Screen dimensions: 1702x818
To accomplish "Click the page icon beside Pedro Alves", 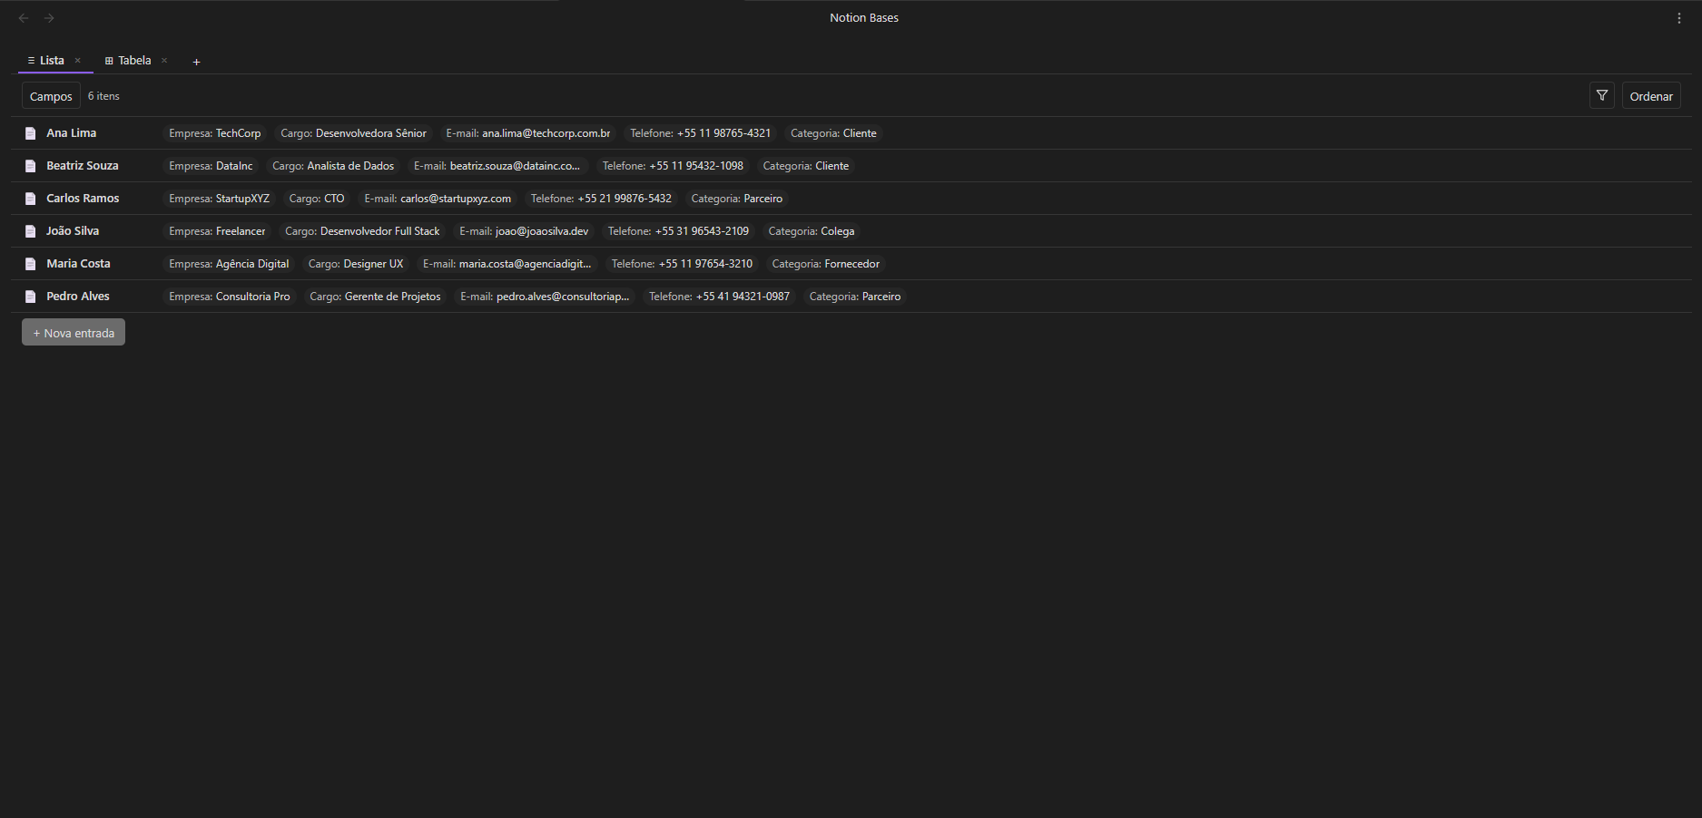I will 29,296.
